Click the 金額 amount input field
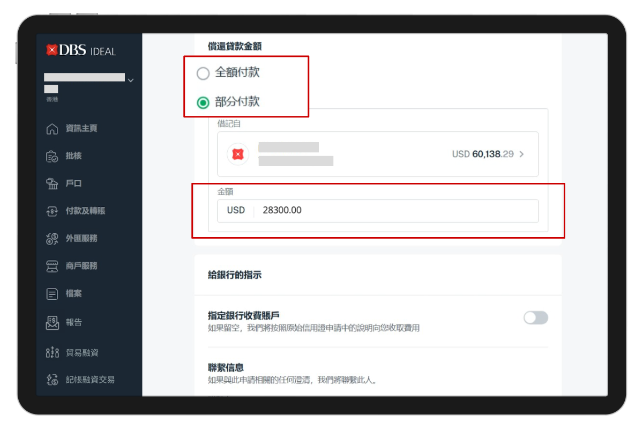The height and width of the screenshot is (429, 643). (x=397, y=211)
